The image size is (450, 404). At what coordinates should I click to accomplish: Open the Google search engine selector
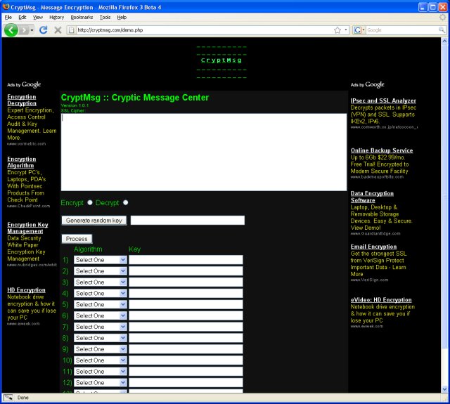tap(359, 30)
